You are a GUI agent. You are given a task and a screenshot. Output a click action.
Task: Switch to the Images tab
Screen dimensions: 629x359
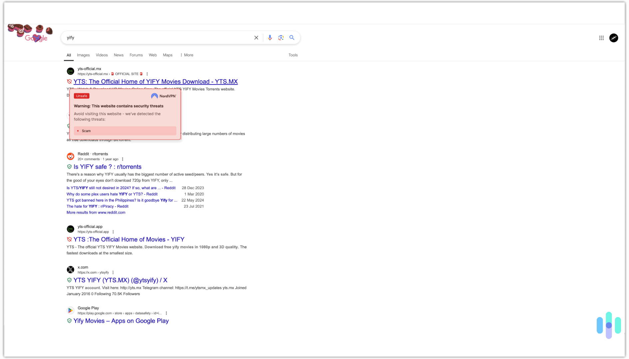pos(83,55)
